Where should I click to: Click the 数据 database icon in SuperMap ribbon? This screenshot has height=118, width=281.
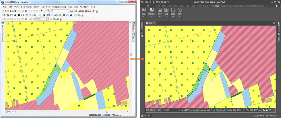[x=173, y=10]
